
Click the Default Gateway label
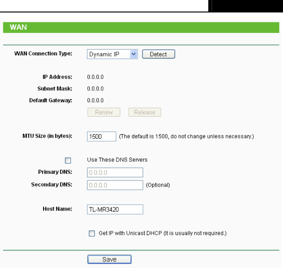tap(51, 100)
